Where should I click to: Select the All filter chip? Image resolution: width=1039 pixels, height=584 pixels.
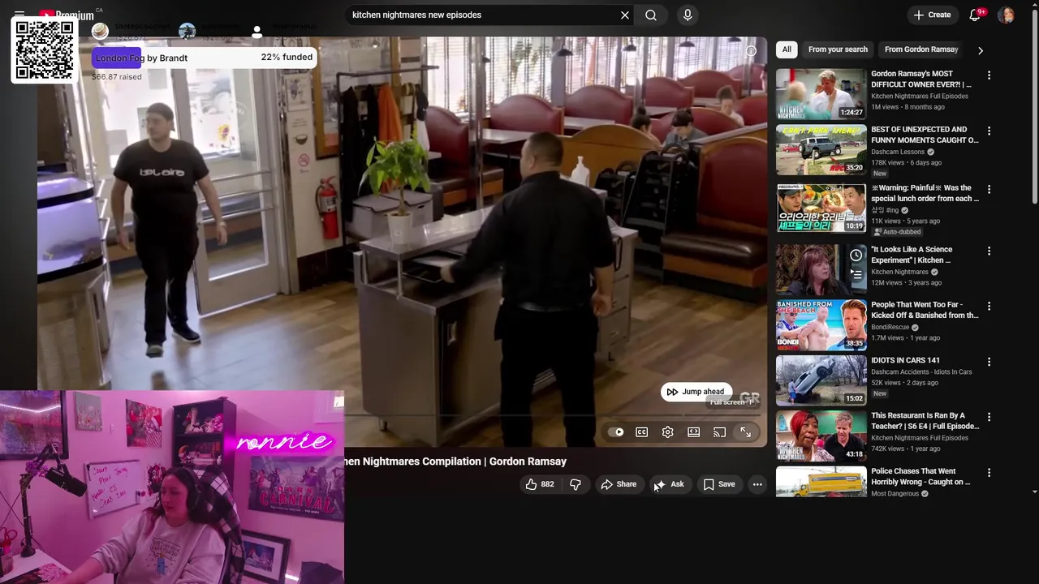(787, 49)
